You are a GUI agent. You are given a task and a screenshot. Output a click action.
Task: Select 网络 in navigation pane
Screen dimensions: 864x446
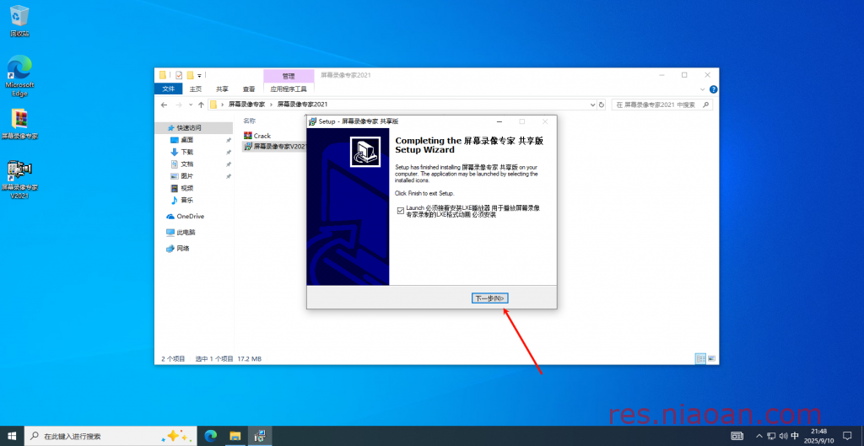pyautogui.click(x=183, y=249)
